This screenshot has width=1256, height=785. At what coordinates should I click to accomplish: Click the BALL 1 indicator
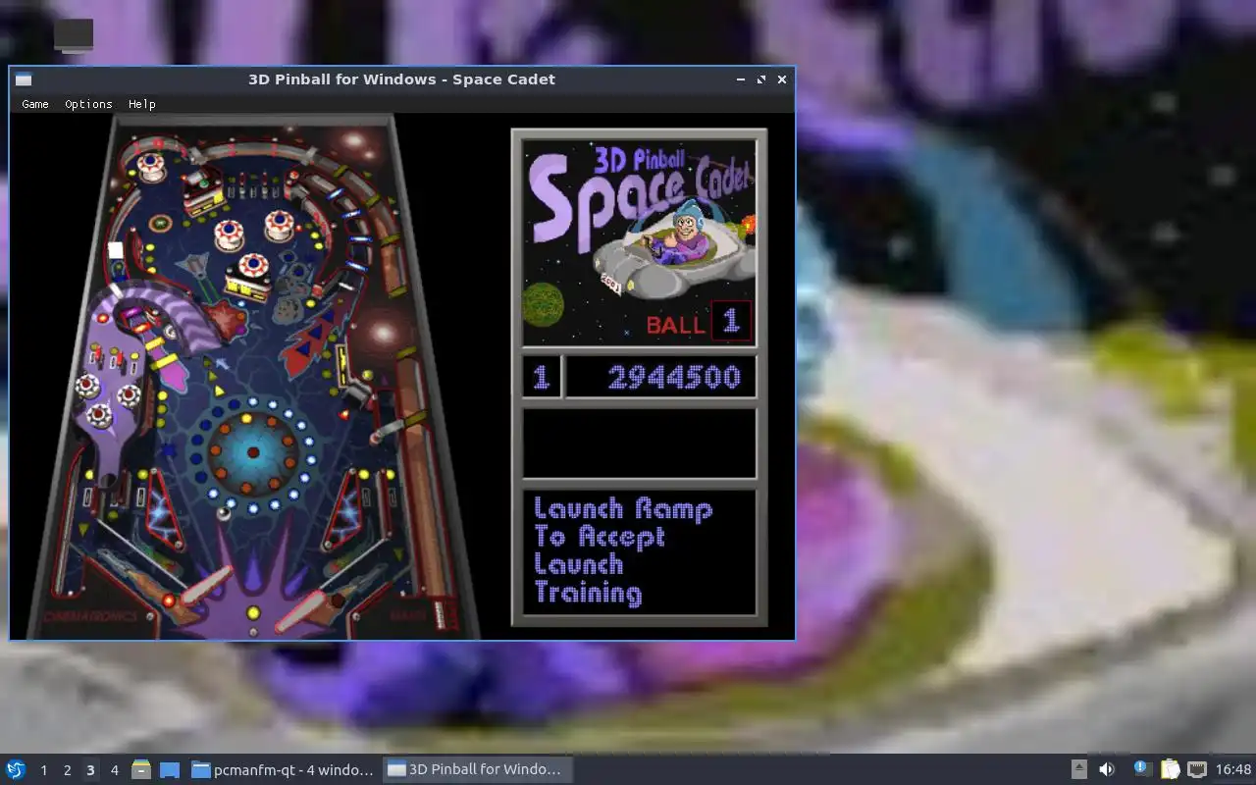pos(699,323)
